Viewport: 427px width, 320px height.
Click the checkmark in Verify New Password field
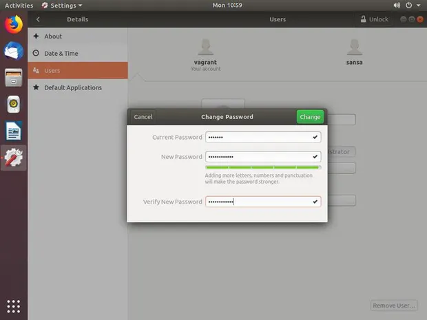[315, 202]
